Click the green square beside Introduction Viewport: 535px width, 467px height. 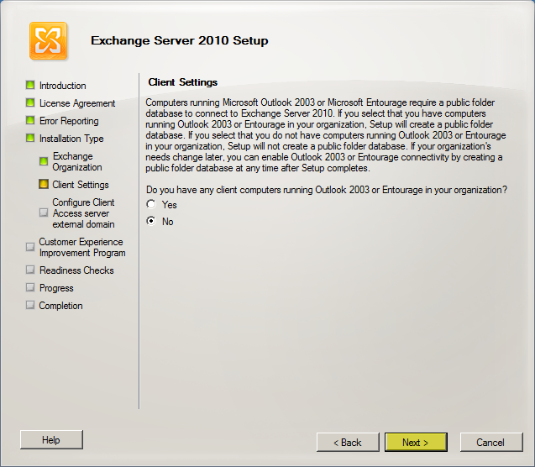tap(30, 85)
